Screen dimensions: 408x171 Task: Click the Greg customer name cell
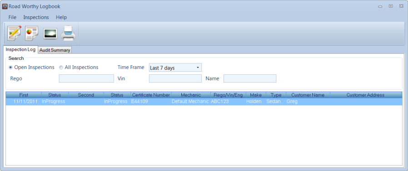[308, 101]
